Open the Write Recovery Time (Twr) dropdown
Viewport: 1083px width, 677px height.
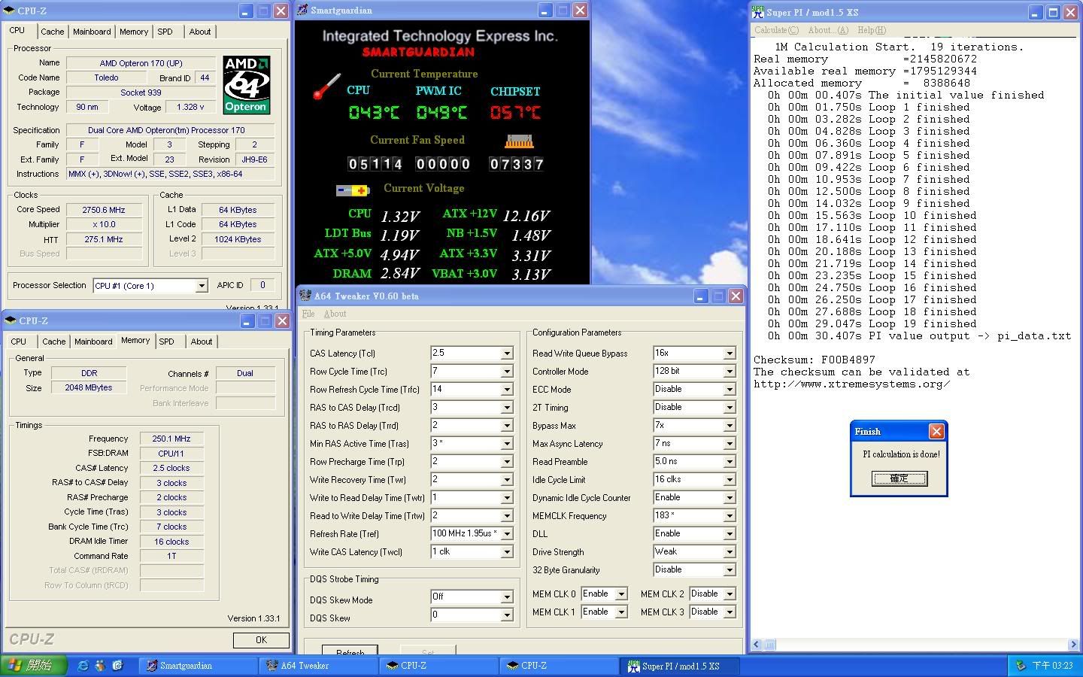[x=507, y=479]
